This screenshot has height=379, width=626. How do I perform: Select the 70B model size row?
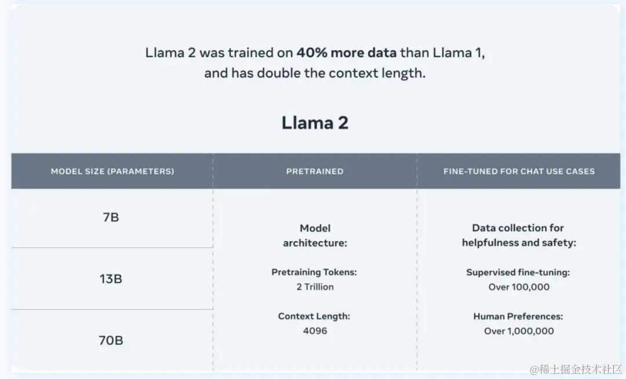click(112, 340)
